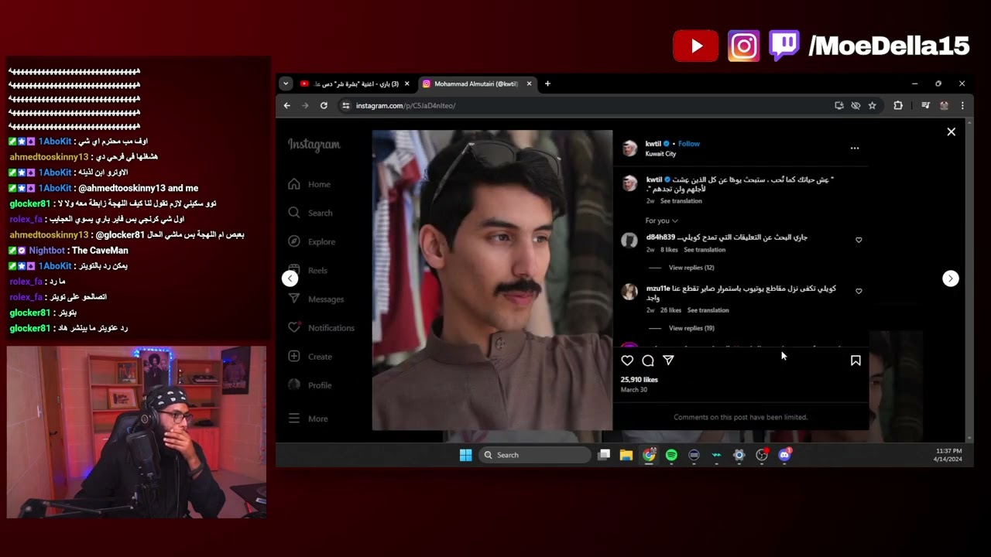
Task: Click kwtil profile avatar in post header
Action: [x=629, y=148]
